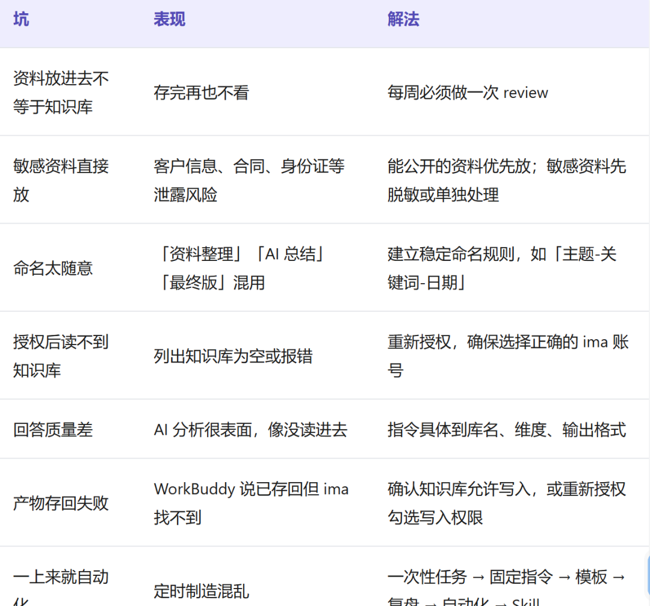Click the 建立稳定命名规则 solution cell
This screenshot has height=606, width=650.
click(x=502, y=268)
